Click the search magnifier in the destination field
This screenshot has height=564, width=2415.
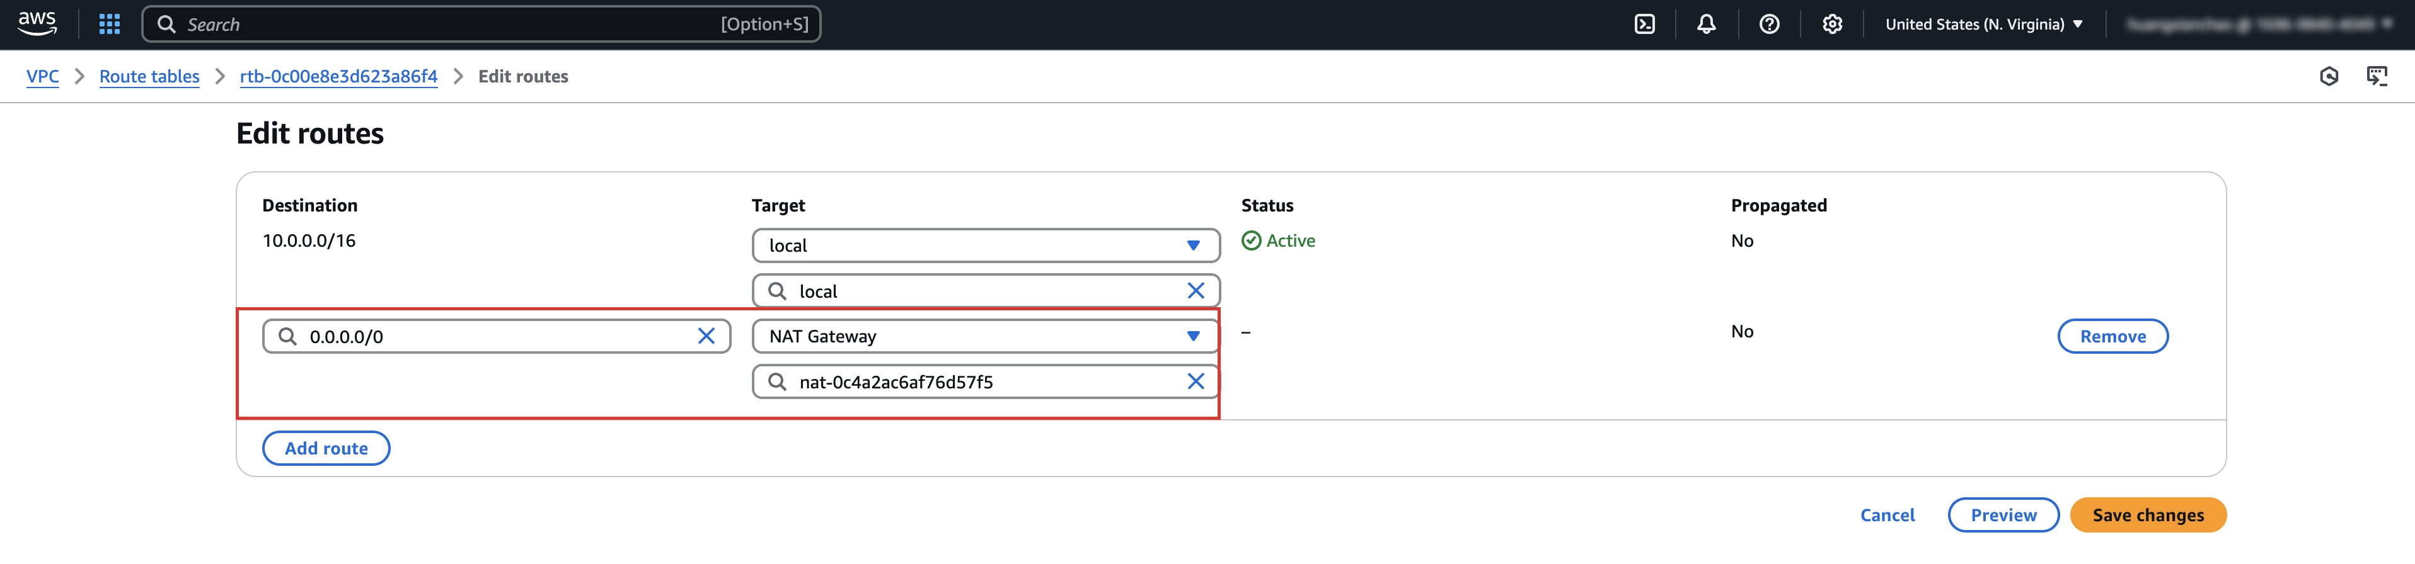288,336
